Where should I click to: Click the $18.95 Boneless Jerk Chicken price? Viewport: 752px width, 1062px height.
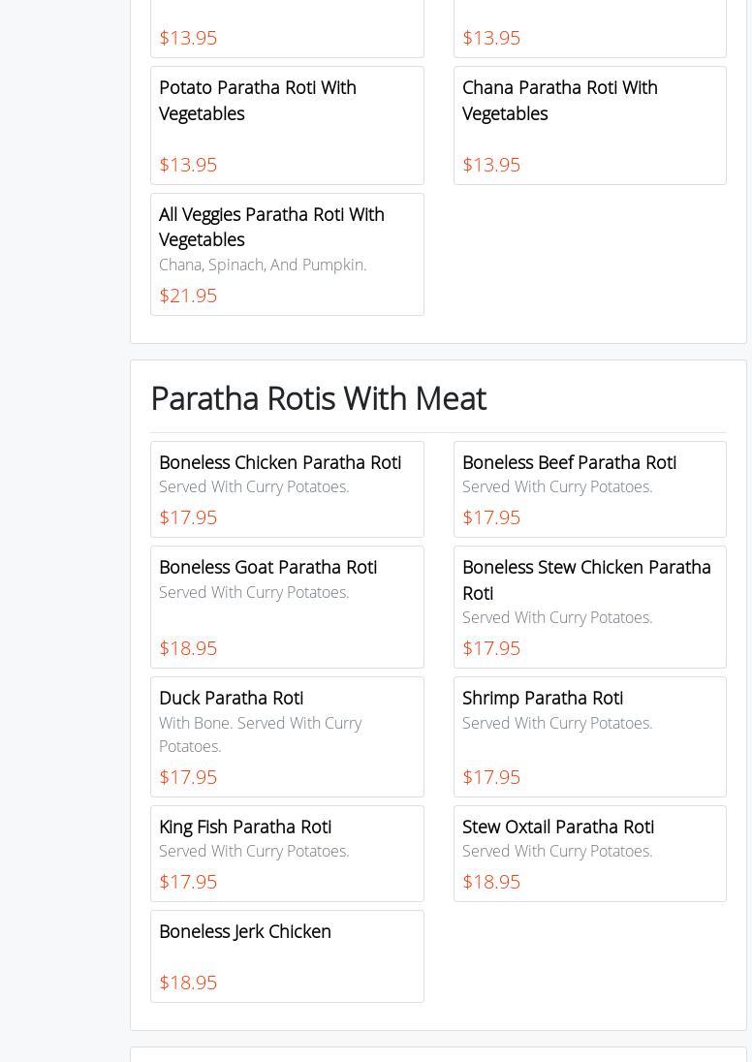tap(188, 983)
